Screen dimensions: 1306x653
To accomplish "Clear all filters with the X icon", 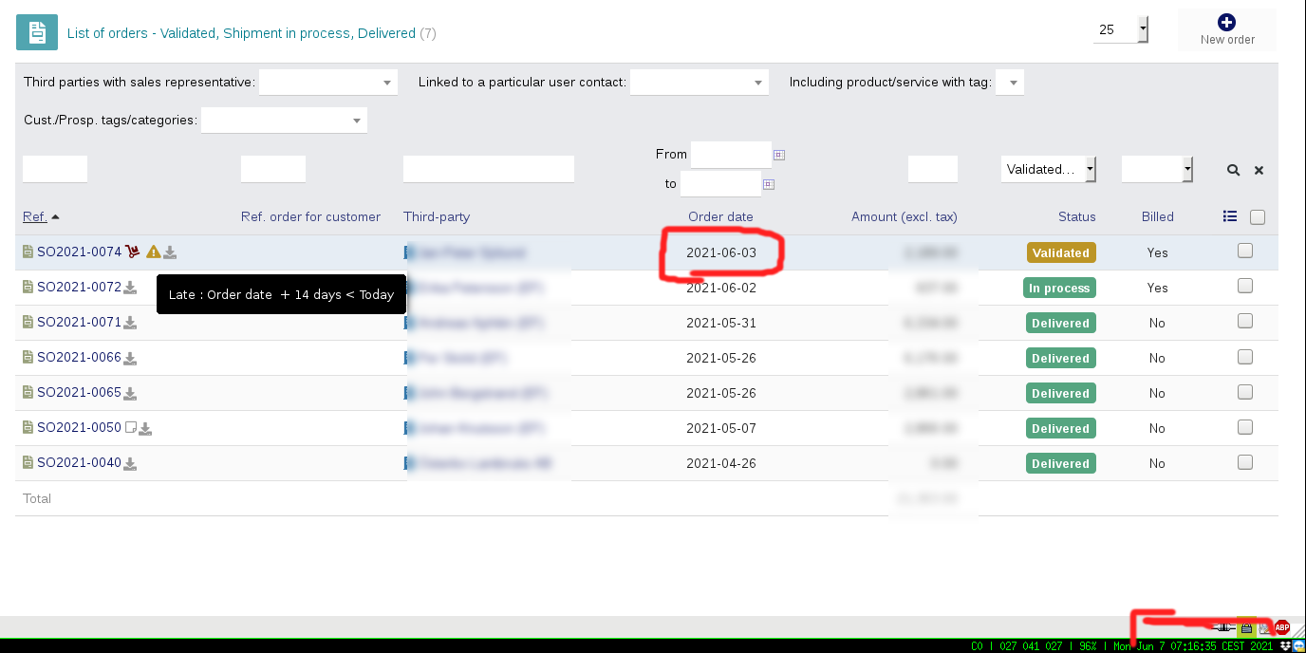I will click(1259, 170).
